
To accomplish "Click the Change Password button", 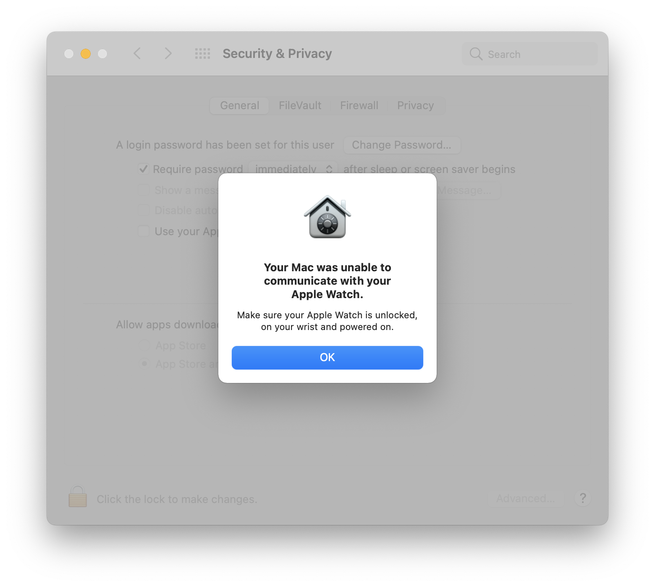I will click(402, 145).
